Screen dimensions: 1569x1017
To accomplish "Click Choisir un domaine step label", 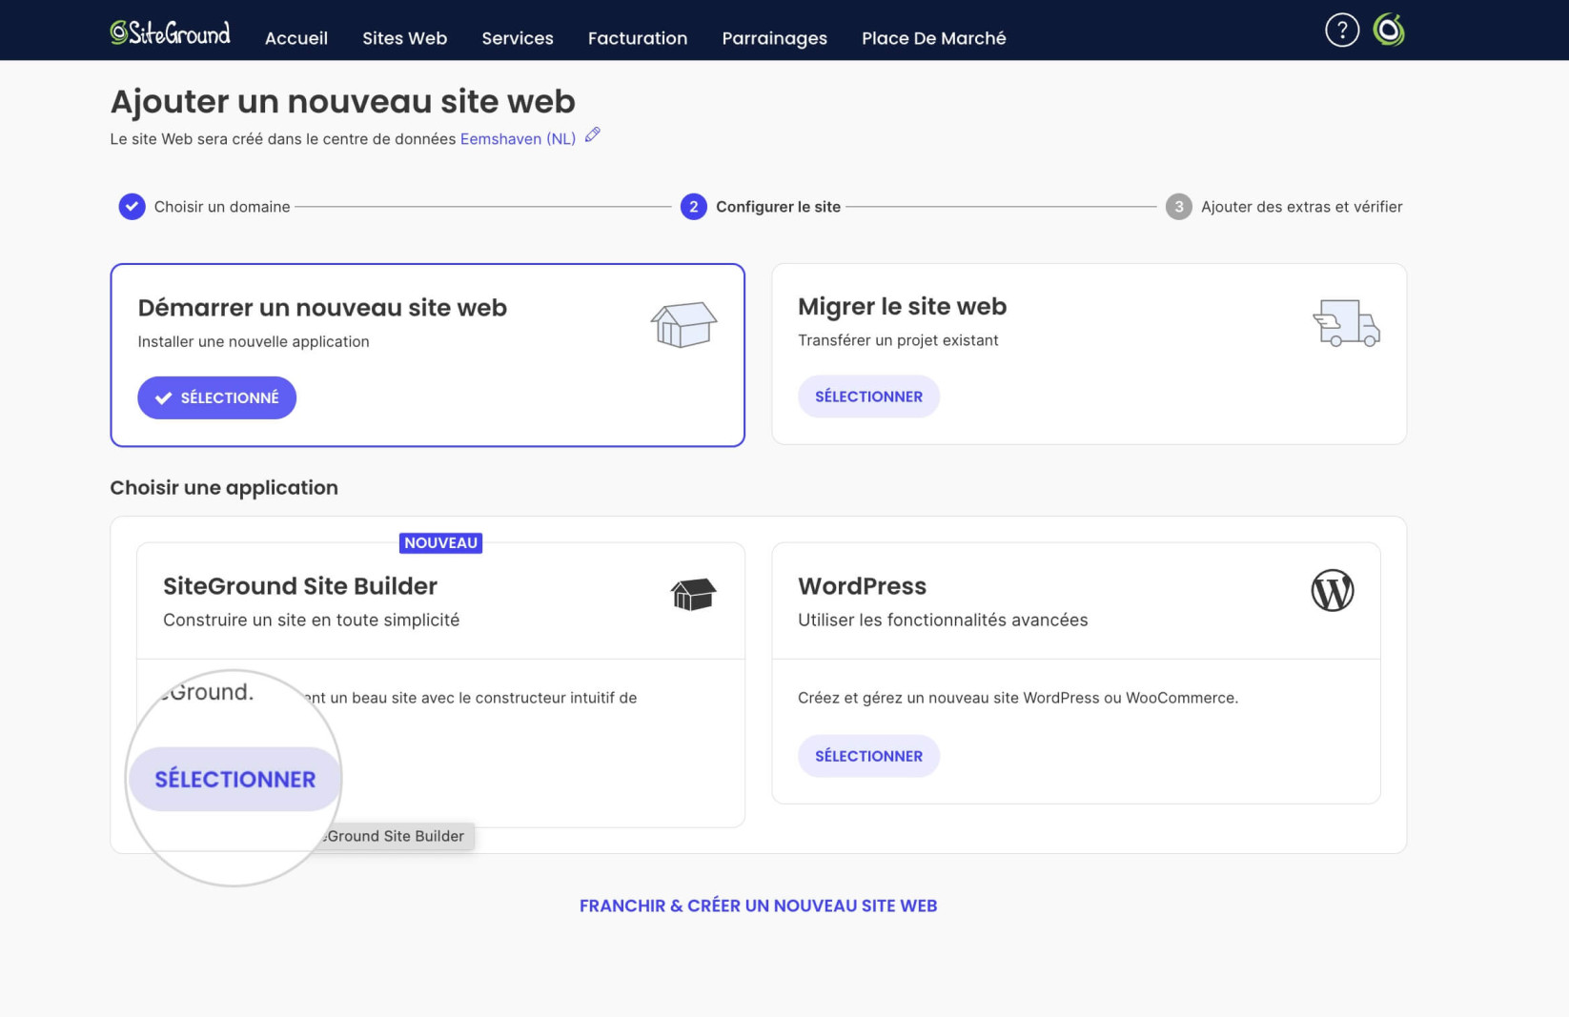I will pos(222,207).
